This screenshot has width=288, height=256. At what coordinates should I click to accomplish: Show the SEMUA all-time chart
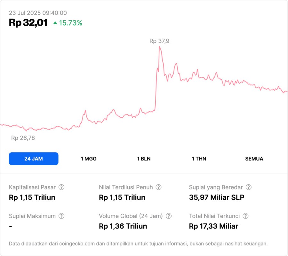(x=254, y=159)
